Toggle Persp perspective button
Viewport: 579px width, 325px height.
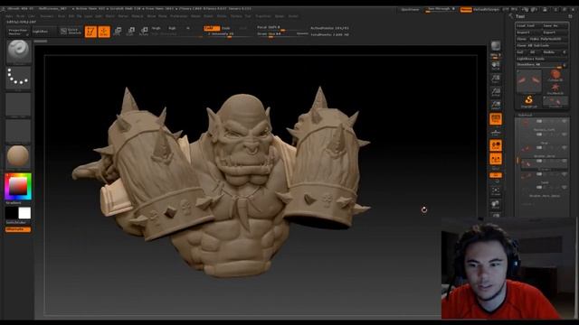click(x=496, y=119)
